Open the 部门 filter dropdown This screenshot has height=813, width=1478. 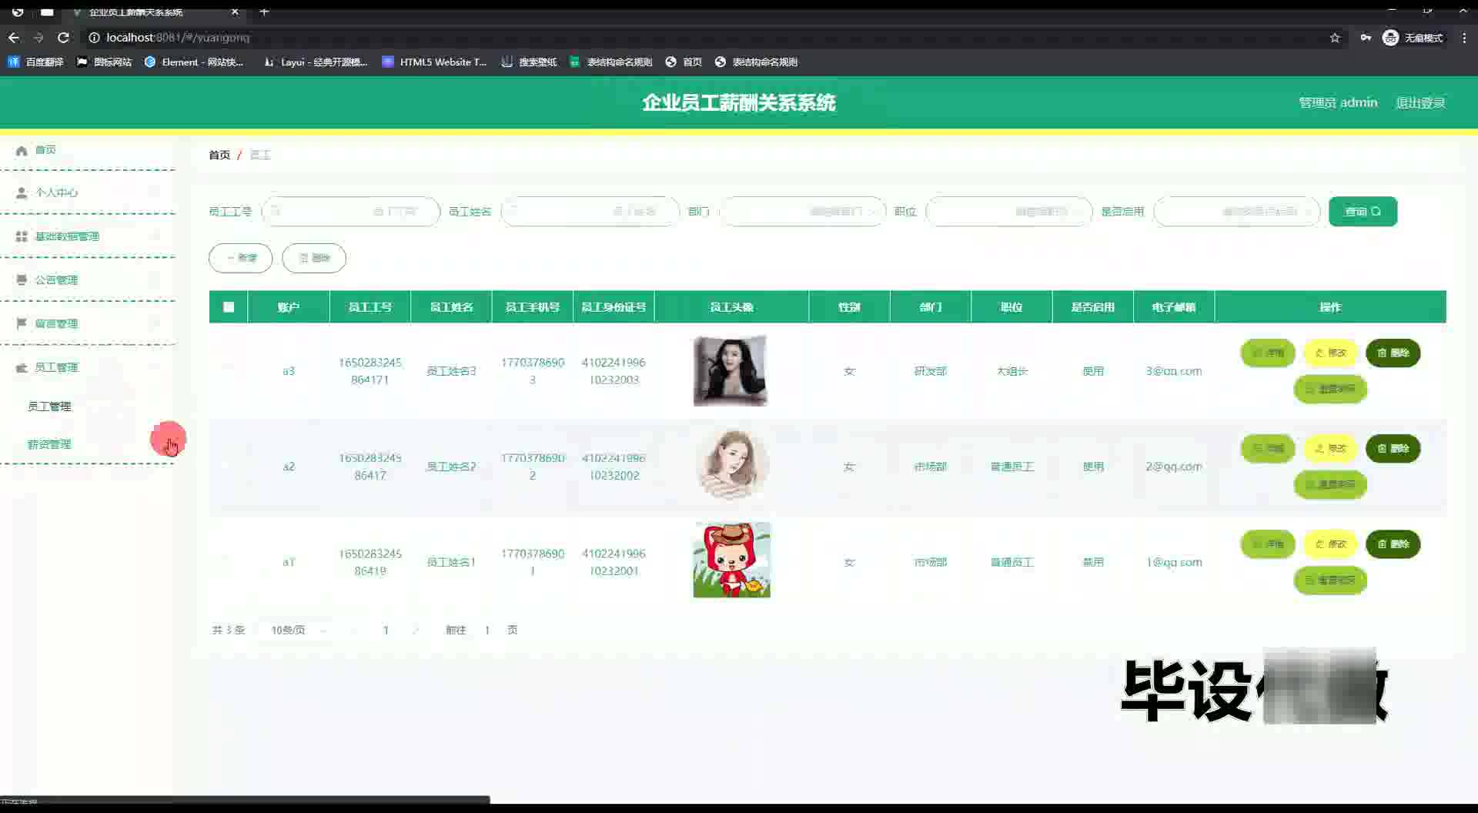(802, 212)
